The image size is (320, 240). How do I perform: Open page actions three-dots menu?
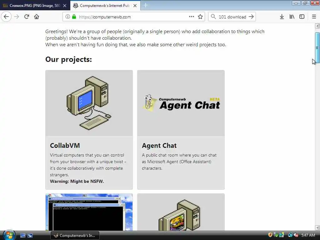[192, 17]
